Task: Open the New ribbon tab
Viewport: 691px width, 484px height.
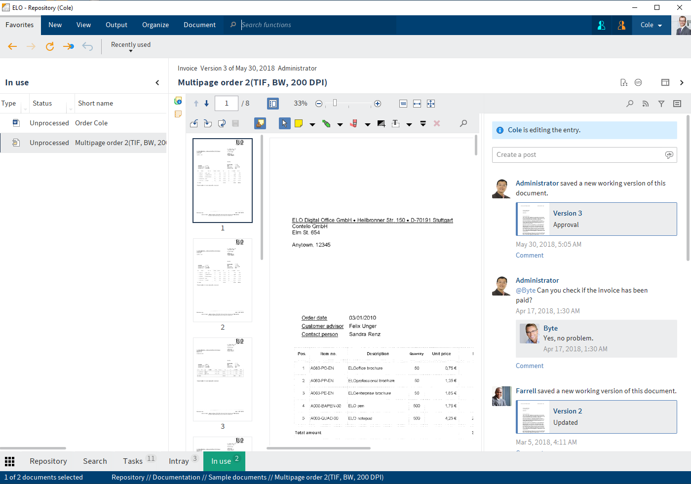Action: click(x=55, y=25)
